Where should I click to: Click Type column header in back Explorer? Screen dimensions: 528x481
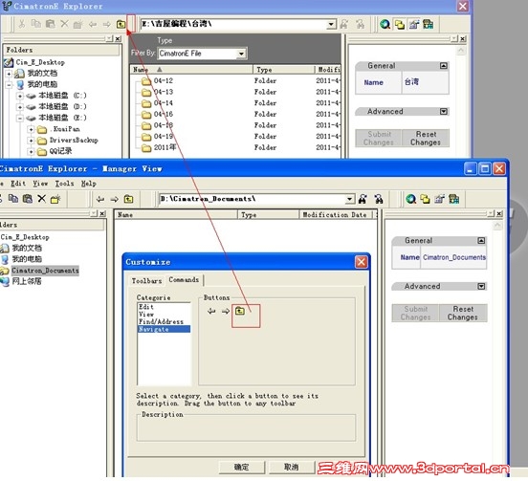(283, 70)
